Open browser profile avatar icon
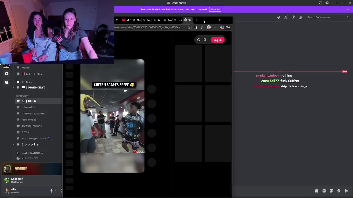Screen dimensions: 353x198 click(209, 28)
